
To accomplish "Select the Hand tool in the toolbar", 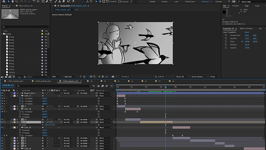I will tap(12, 2).
